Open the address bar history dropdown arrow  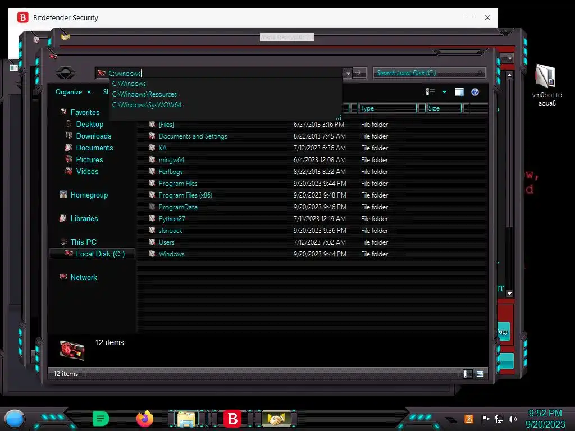[x=348, y=74]
